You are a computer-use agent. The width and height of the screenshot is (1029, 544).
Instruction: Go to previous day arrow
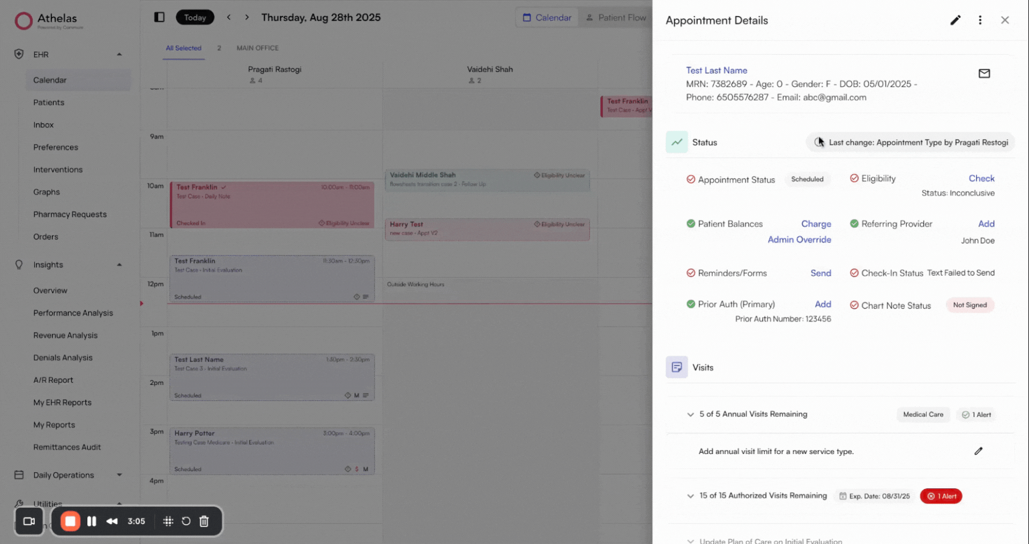click(x=229, y=17)
